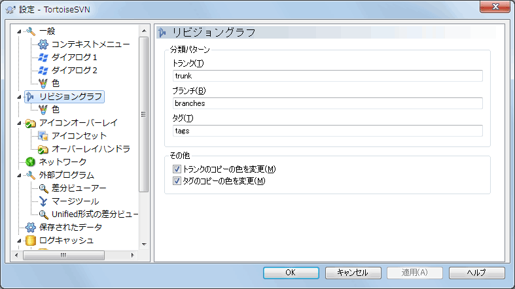Close the TortoiseSVN settings window

click(495, 7)
